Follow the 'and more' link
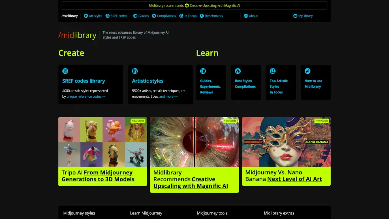 click(x=168, y=97)
